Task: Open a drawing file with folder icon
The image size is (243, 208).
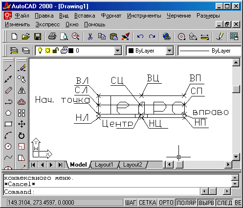Action: click(26, 37)
